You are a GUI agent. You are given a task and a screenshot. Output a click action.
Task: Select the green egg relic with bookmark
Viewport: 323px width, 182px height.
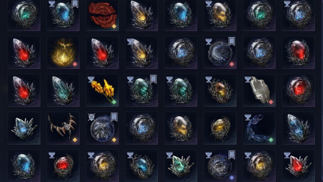coord(141,90)
